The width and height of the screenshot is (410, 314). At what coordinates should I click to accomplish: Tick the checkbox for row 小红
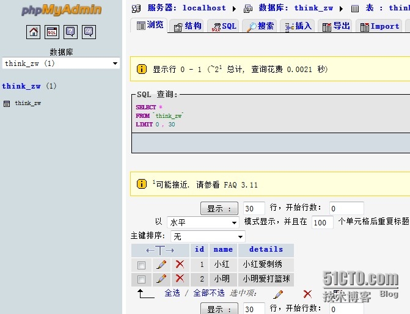click(x=142, y=265)
